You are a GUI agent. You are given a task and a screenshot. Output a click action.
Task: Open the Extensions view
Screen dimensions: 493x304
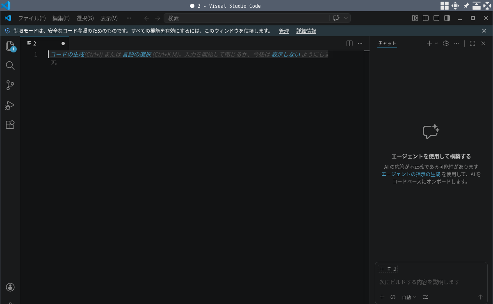(x=10, y=125)
